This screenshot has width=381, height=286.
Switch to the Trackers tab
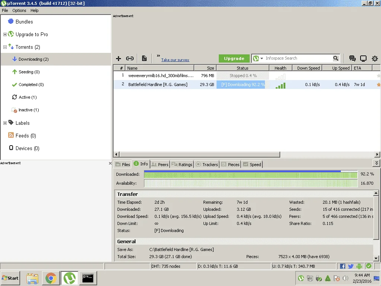click(x=207, y=164)
